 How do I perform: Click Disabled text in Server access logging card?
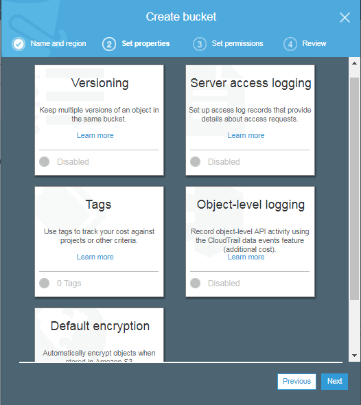click(x=224, y=162)
